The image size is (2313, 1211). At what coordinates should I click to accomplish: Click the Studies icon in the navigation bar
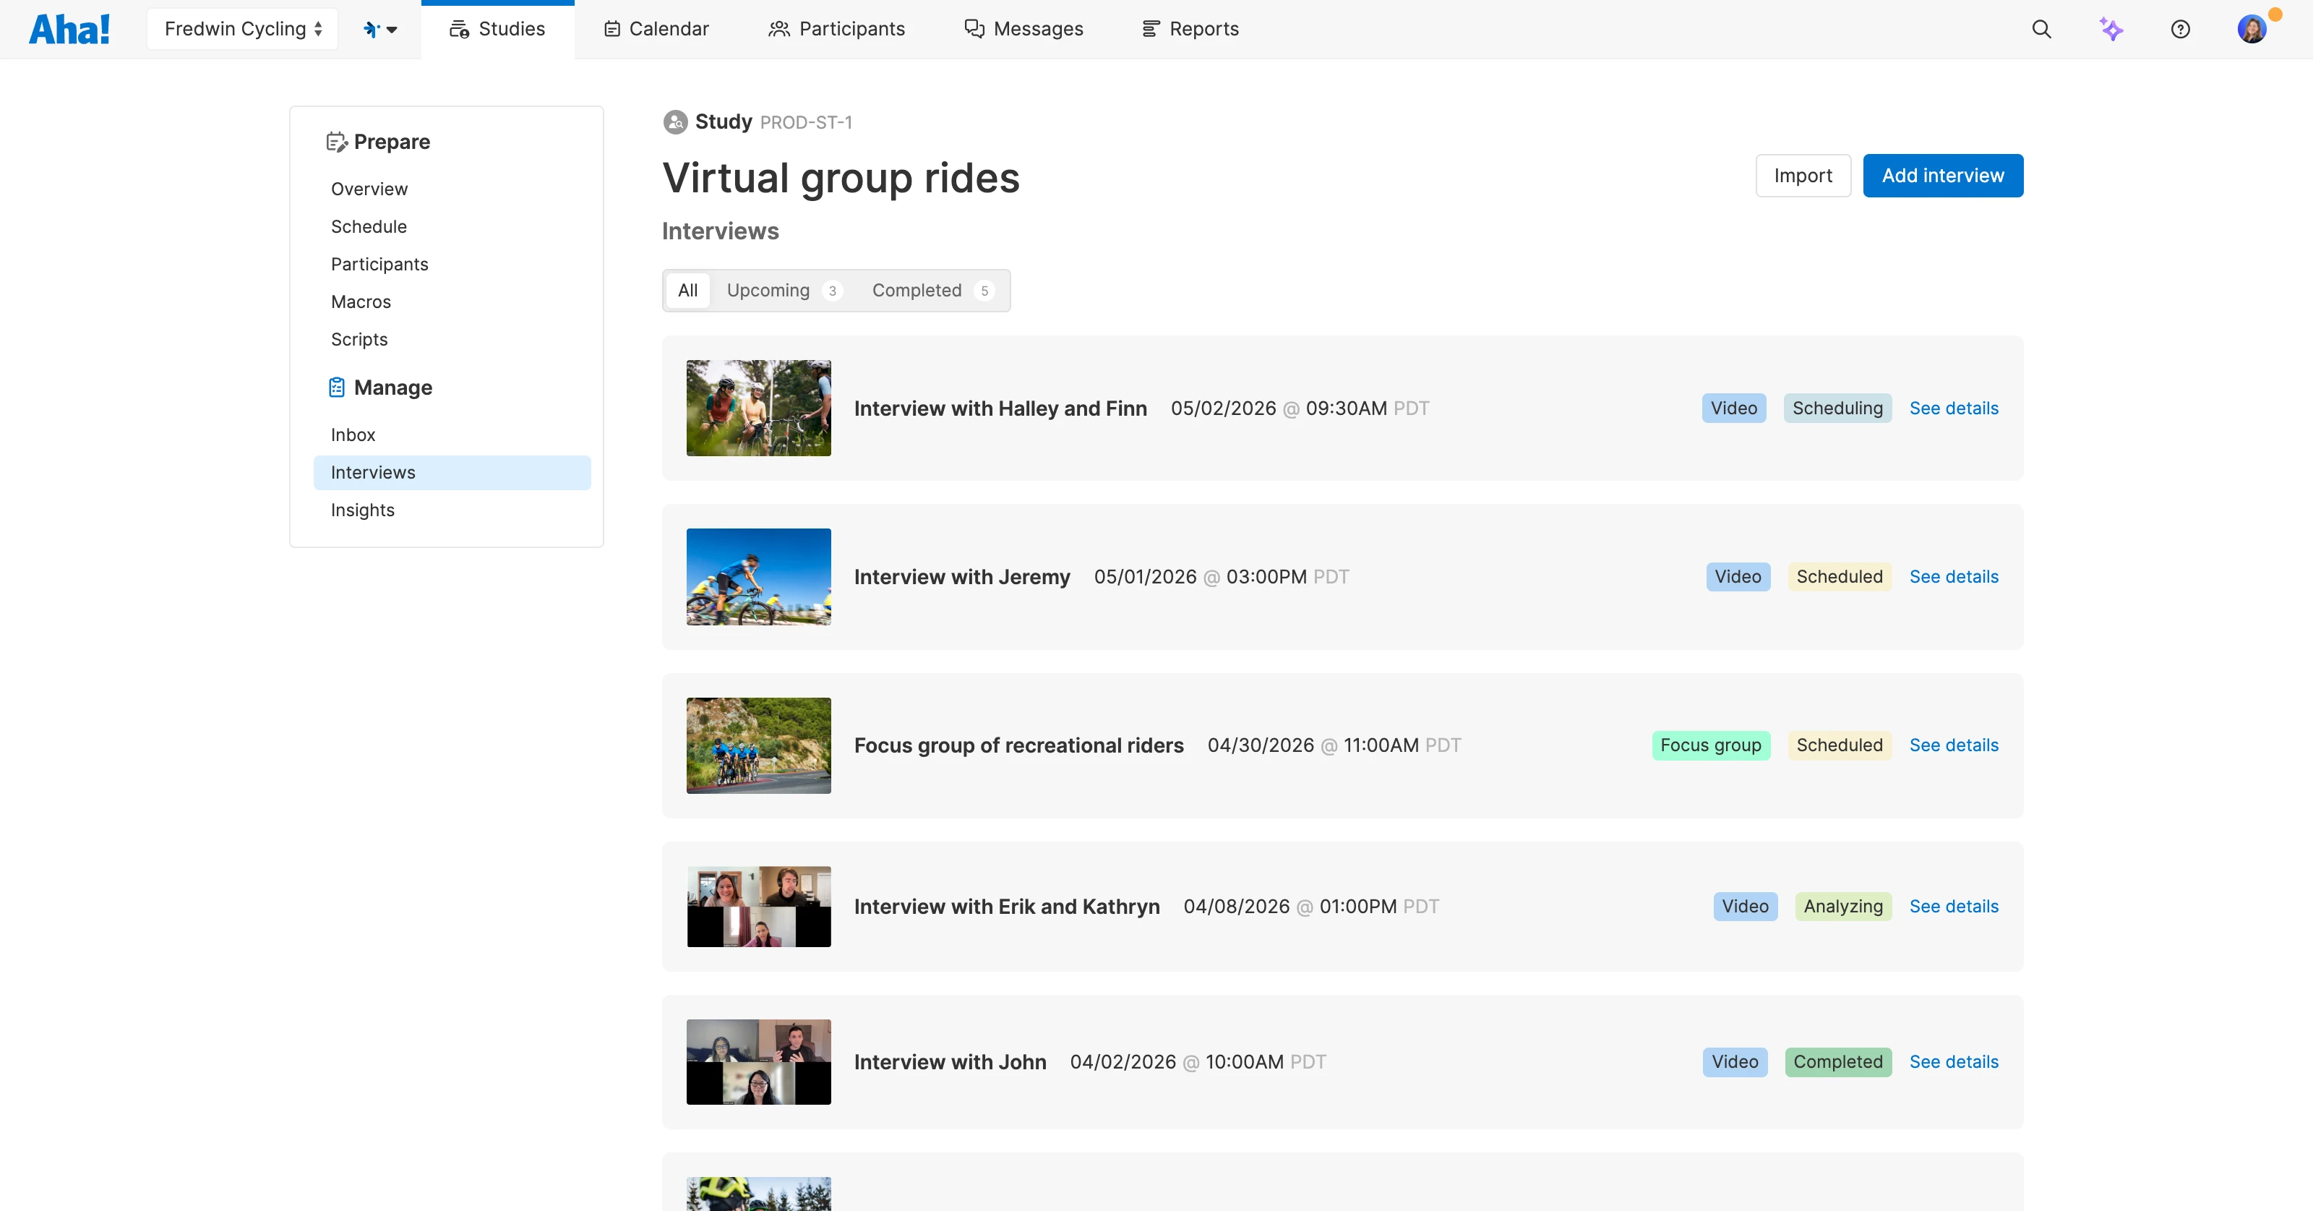click(459, 28)
